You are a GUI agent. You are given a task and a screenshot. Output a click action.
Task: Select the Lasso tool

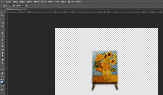click(3, 20)
